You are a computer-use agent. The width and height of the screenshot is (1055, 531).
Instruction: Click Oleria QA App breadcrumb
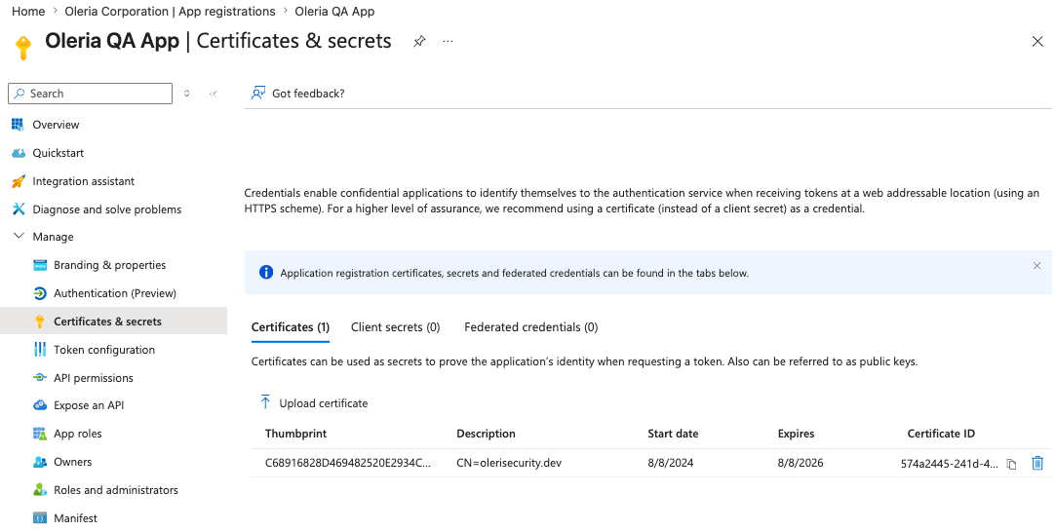tap(334, 12)
